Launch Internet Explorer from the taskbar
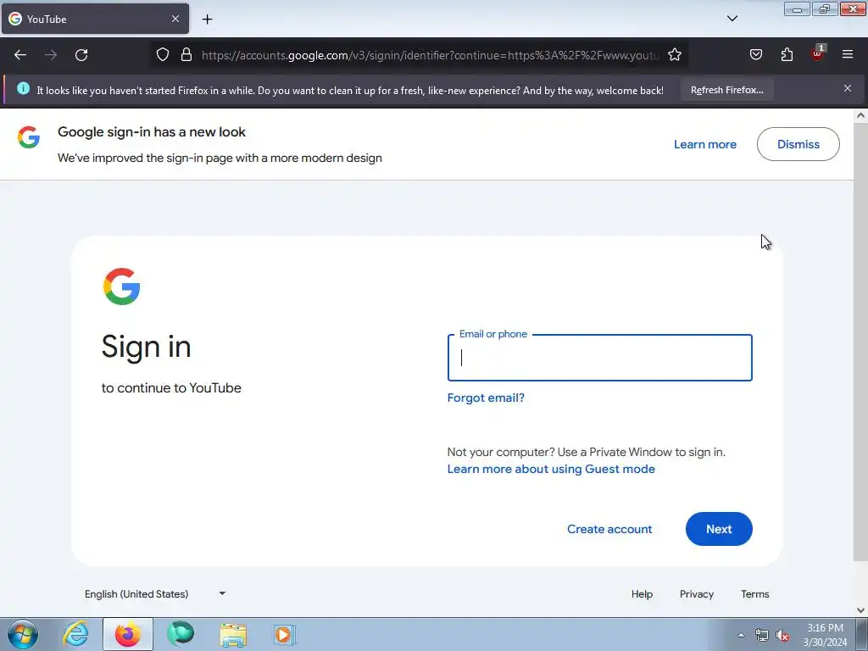Viewport: 868px width, 651px height. [75, 634]
